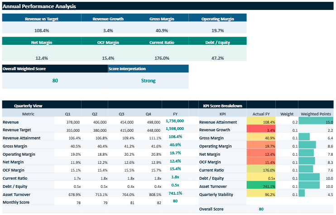This screenshot has width=336, height=215.
Task: Click Monthly Score Q2 value 79
Action: pyautogui.click(x=95, y=203)
